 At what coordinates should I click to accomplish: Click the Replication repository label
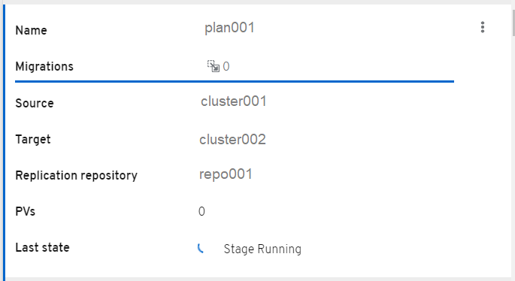click(76, 176)
